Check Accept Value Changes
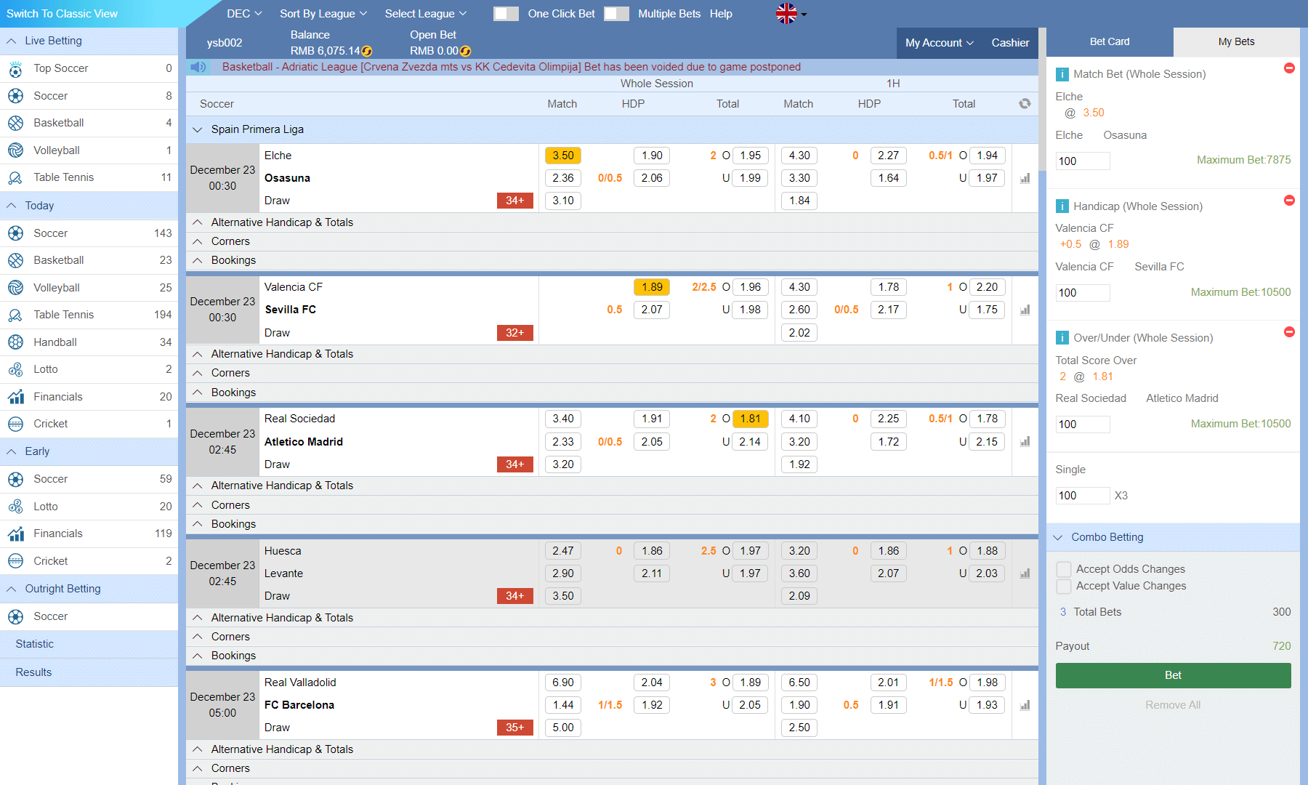This screenshot has width=1308, height=785. pos(1064,586)
